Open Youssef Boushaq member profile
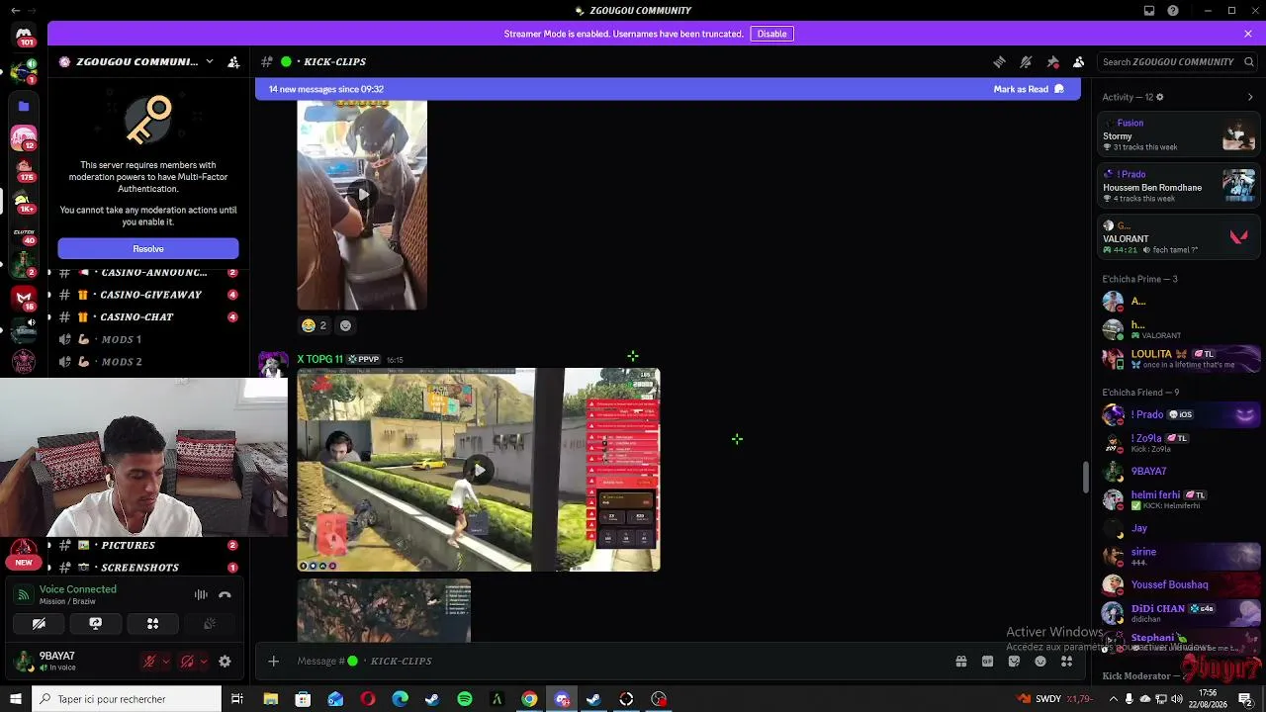Image resolution: width=1266 pixels, height=712 pixels. (1181, 584)
